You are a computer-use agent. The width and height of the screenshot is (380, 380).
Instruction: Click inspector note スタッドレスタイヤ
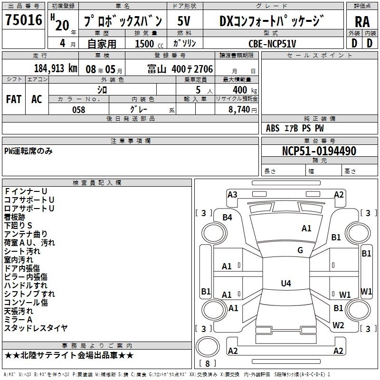pos(36,328)
